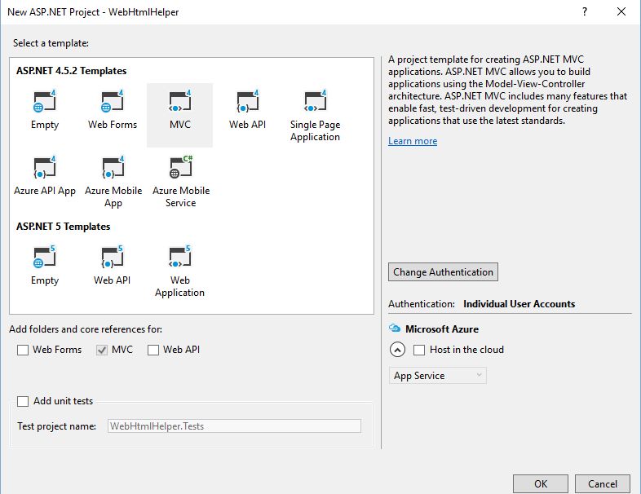Pick the Azure Mobile Service template icon

[x=181, y=167]
